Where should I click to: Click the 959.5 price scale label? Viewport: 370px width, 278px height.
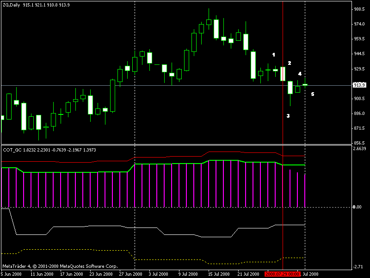coord(359,39)
